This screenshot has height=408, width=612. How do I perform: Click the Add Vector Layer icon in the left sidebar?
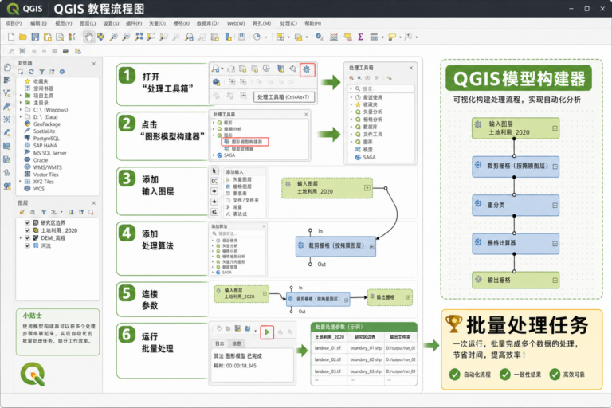(x=7, y=93)
